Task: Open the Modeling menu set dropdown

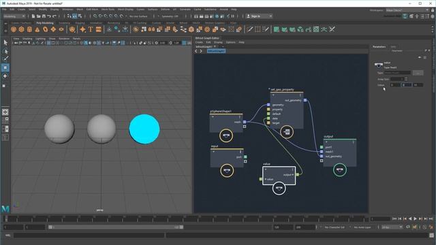Action: (14, 16)
